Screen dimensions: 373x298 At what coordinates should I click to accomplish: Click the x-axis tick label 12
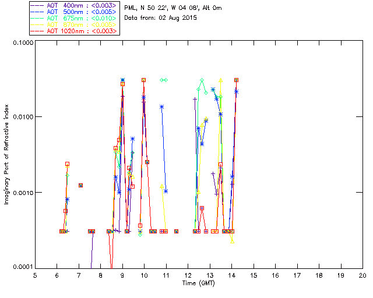[188, 275]
